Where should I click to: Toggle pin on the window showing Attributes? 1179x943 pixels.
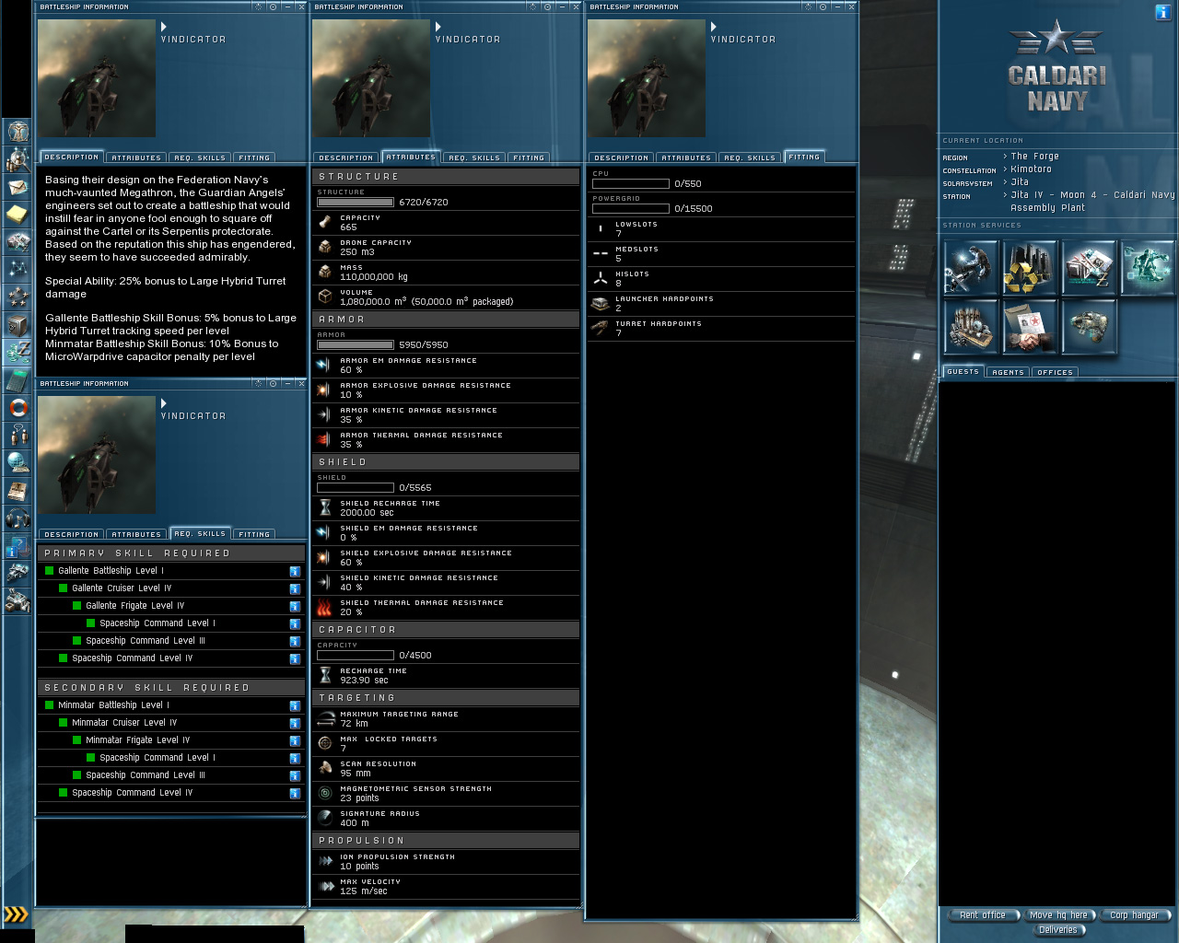pos(548,7)
